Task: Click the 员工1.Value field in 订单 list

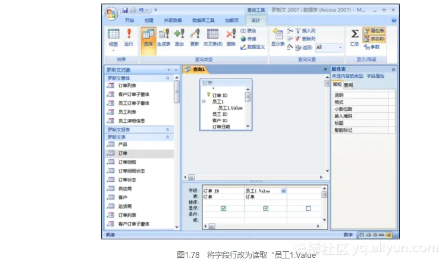Action: 230,108
